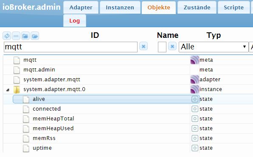Screen dimensions: 253x157
Task: Open the Adapter tab
Action: click(81, 7)
